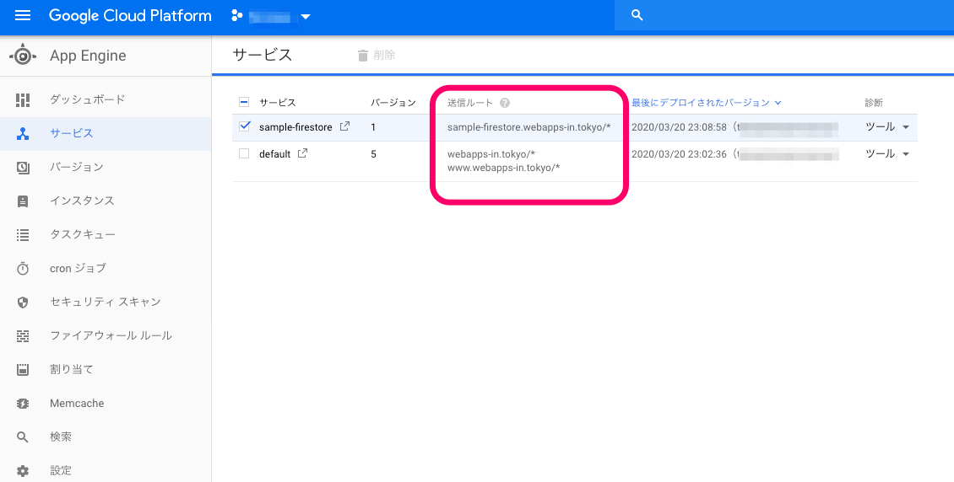Open the sample-firestore service link
Image resolution: width=954 pixels, height=482 pixels.
click(x=295, y=127)
